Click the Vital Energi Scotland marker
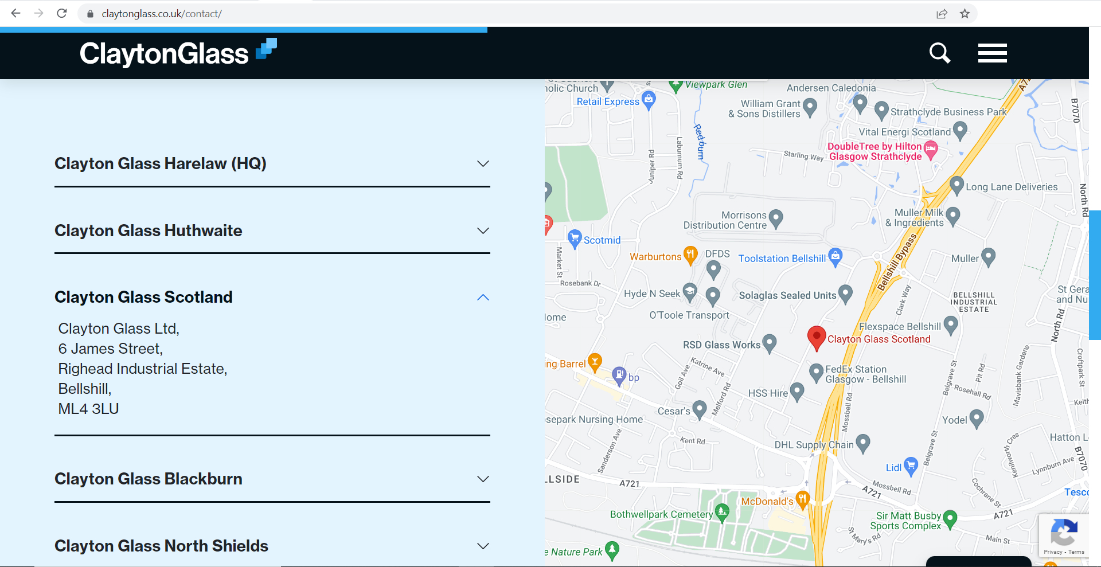Screen dimensions: 1101x567 [960, 131]
